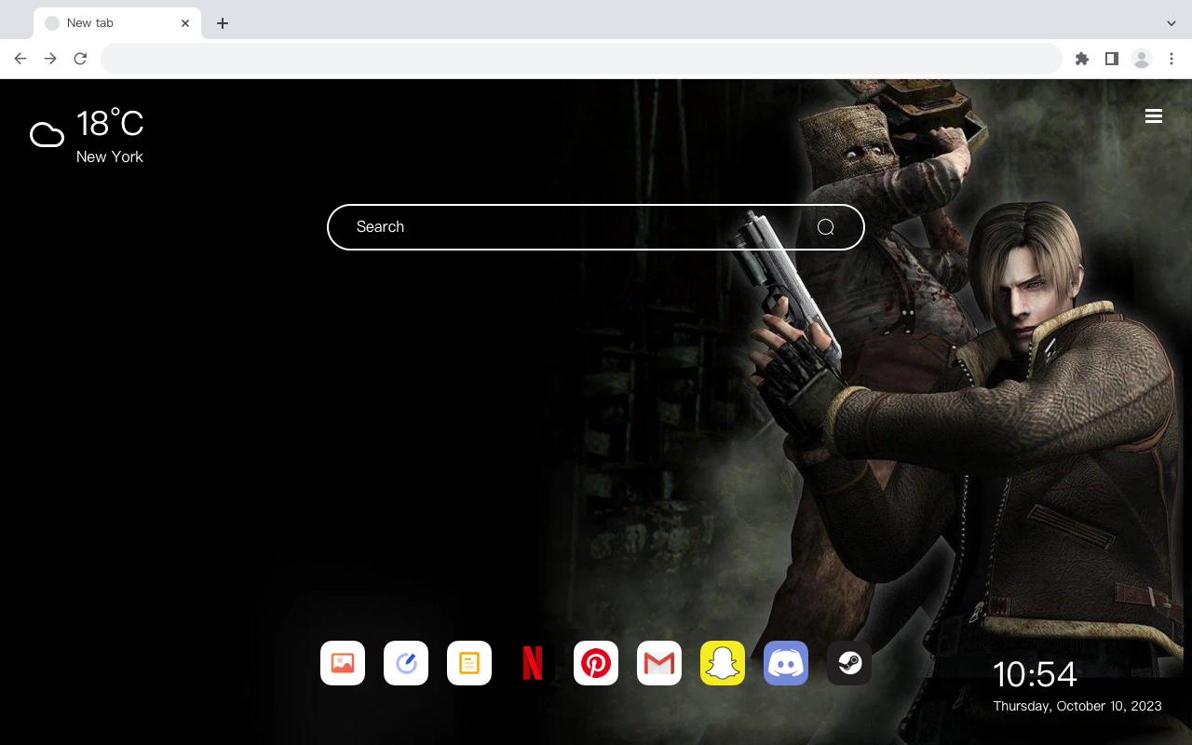The height and width of the screenshot is (745, 1192).
Task: Open the yellow notes shortcut icon
Action: [469, 663]
